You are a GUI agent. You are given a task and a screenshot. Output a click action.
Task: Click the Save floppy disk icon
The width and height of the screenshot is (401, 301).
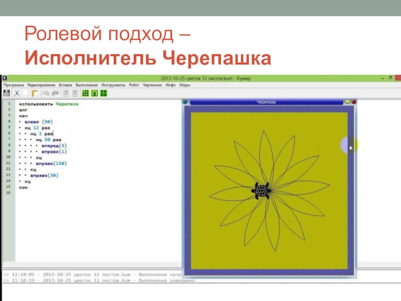click(x=7, y=93)
